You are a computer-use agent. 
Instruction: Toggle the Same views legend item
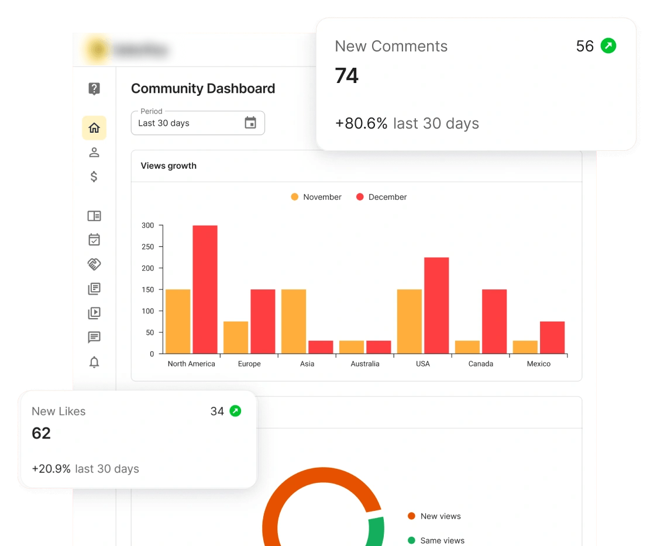(x=436, y=541)
